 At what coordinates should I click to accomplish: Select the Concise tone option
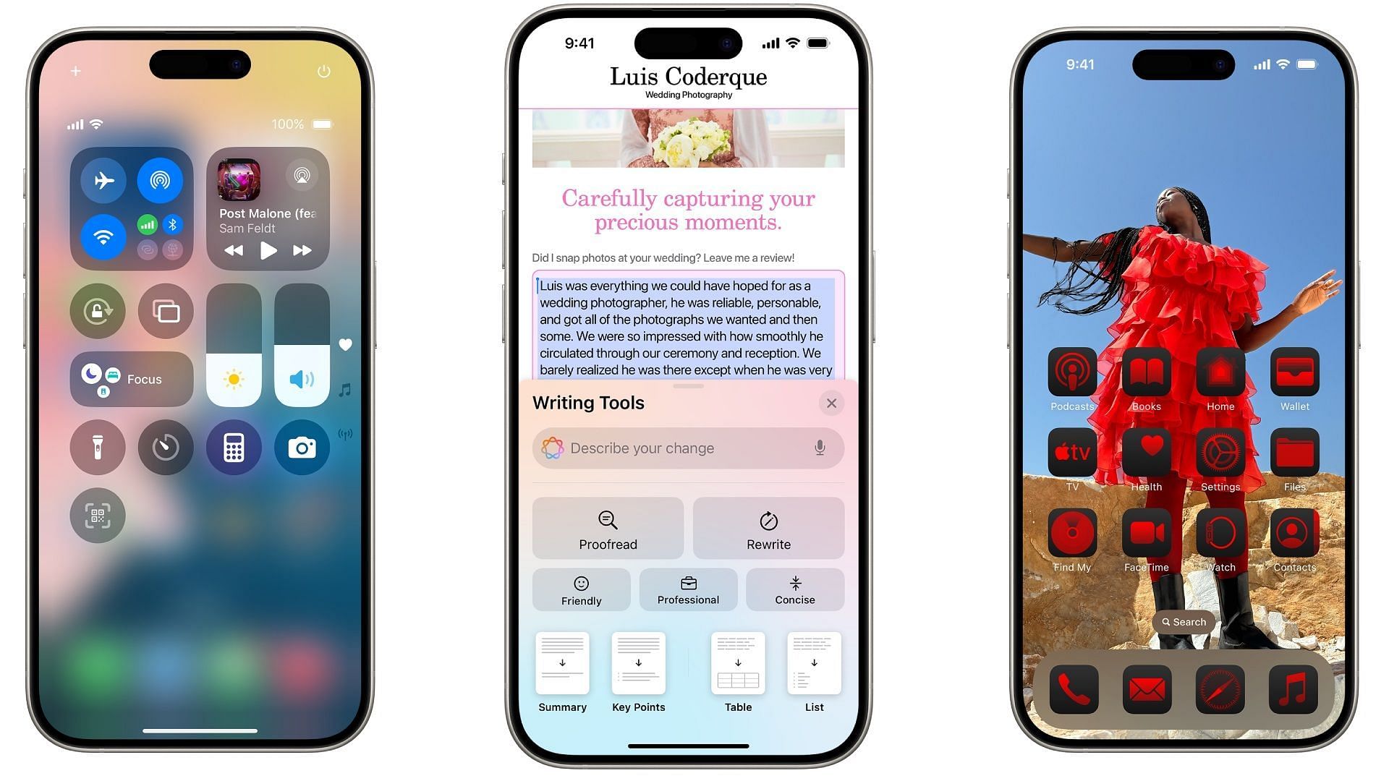coord(794,589)
